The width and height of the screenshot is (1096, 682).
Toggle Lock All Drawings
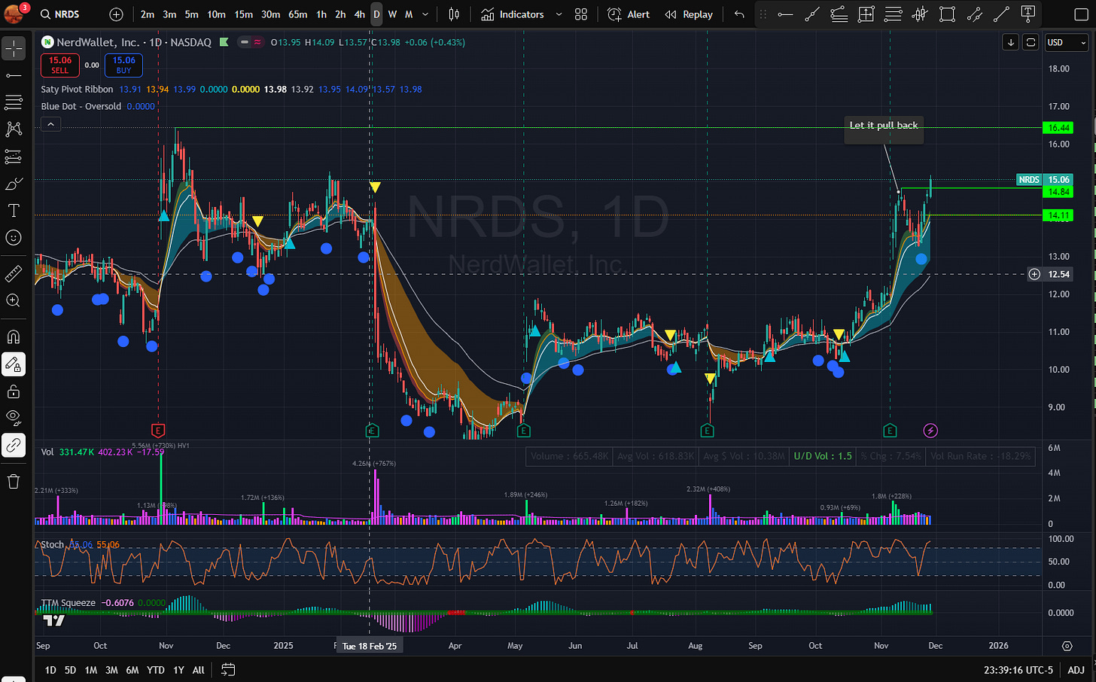[14, 391]
